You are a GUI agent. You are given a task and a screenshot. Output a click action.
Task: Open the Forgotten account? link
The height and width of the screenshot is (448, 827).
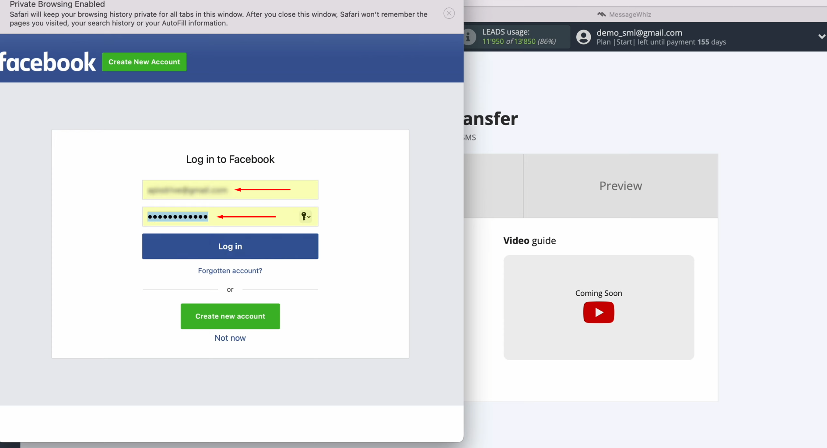230,271
